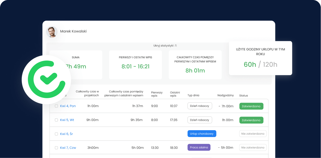This screenshot has height=158, width=321.
Task: Select the Kwi 5, Wt row checkbox
Action: [x=56, y=120]
